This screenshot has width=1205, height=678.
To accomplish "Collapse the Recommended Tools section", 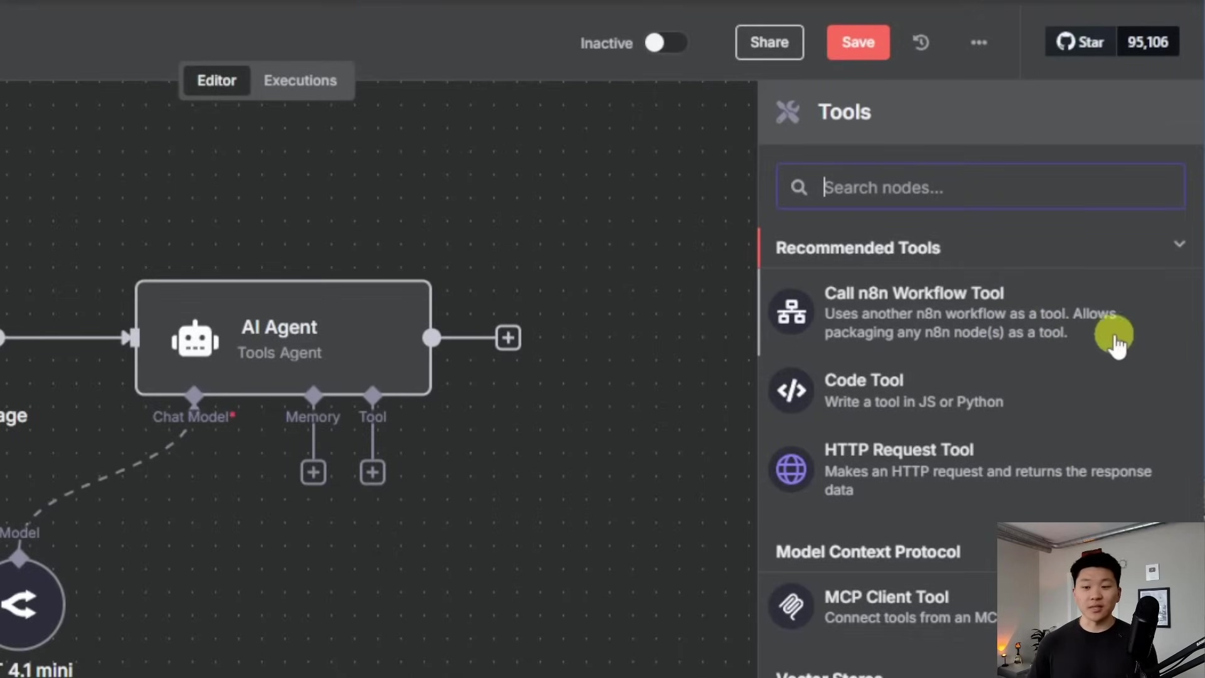I will coord(1180,244).
